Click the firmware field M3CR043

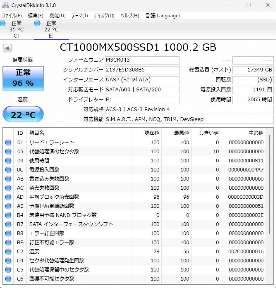pos(142,60)
